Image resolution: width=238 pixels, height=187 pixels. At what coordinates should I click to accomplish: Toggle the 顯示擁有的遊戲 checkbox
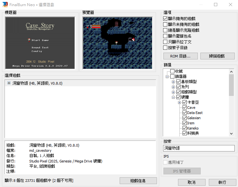pyautogui.click(x=165, y=19)
